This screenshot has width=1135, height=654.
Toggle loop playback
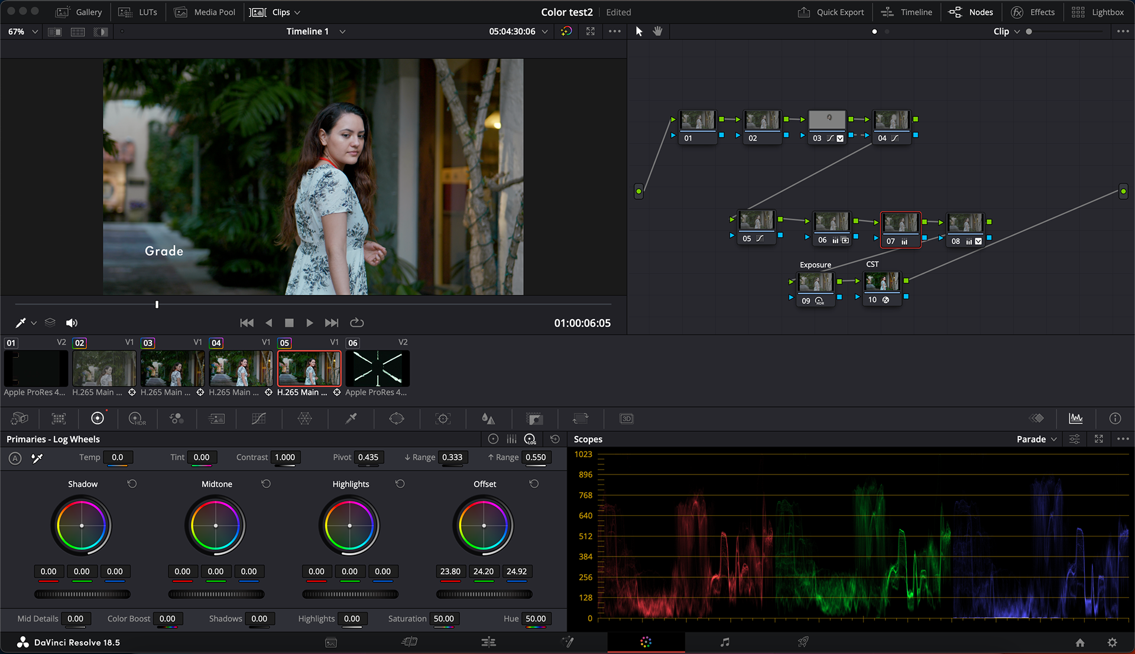[356, 323]
